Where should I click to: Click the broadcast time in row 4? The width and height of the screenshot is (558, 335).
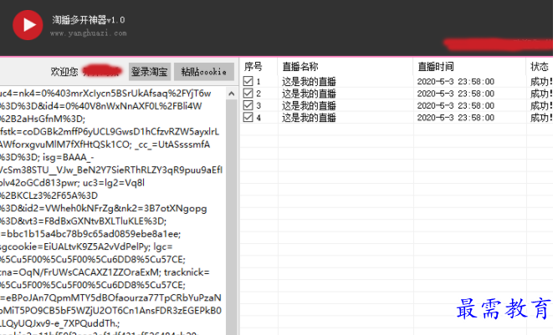coord(455,118)
